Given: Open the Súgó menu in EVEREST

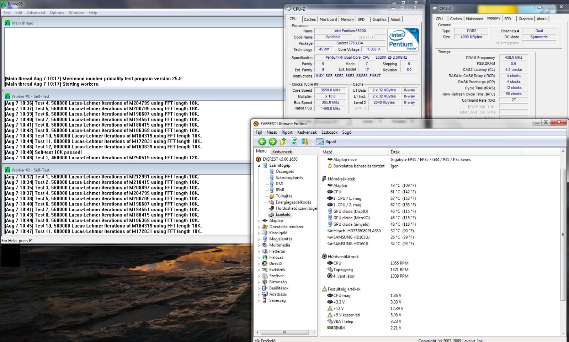Looking at the screenshot, I should click(x=347, y=132).
